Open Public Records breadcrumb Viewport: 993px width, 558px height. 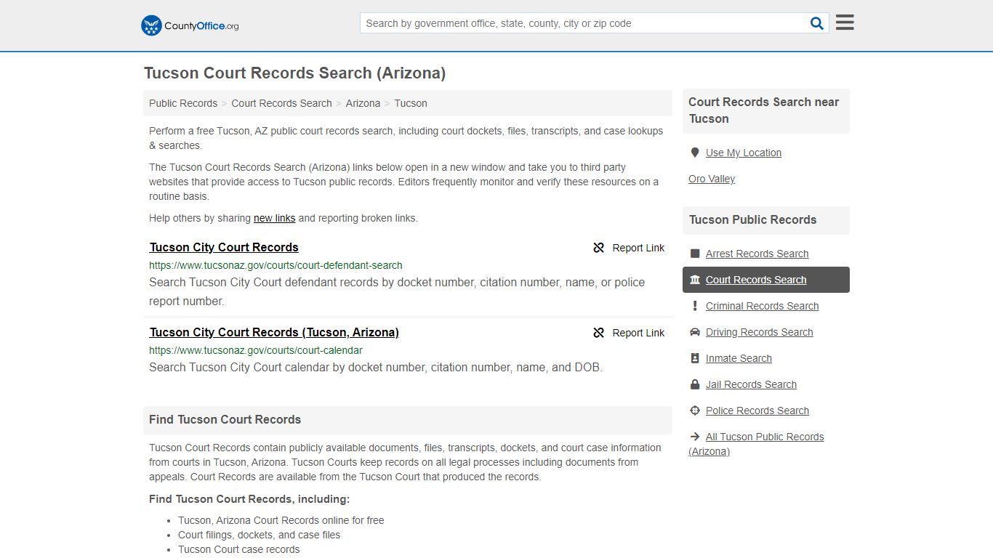[183, 103]
